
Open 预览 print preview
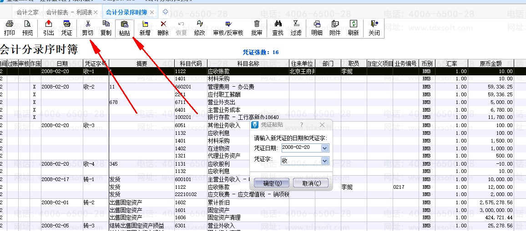(x=27, y=28)
